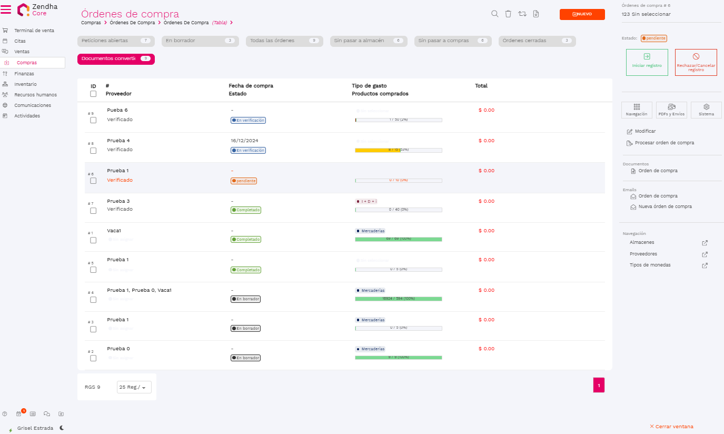The image size is (724, 434).
Task: Expand the Navegación panel button
Action: pyautogui.click(x=637, y=110)
